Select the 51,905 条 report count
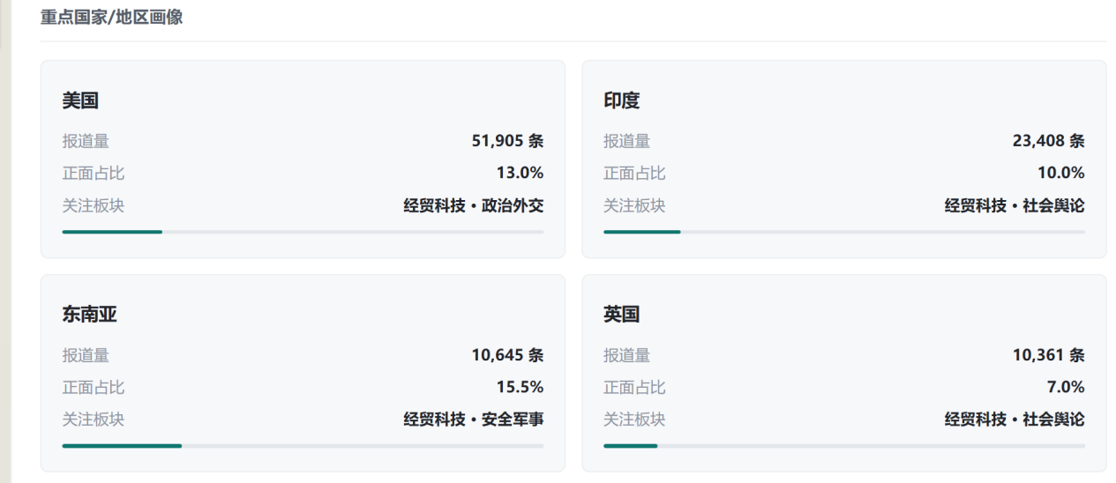Viewport: 1116px width, 483px height. [x=508, y=141]
